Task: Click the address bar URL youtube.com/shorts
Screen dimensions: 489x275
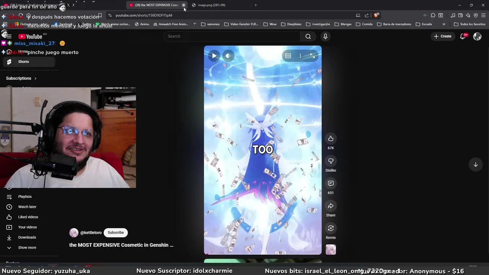Action: click(144, 15)
